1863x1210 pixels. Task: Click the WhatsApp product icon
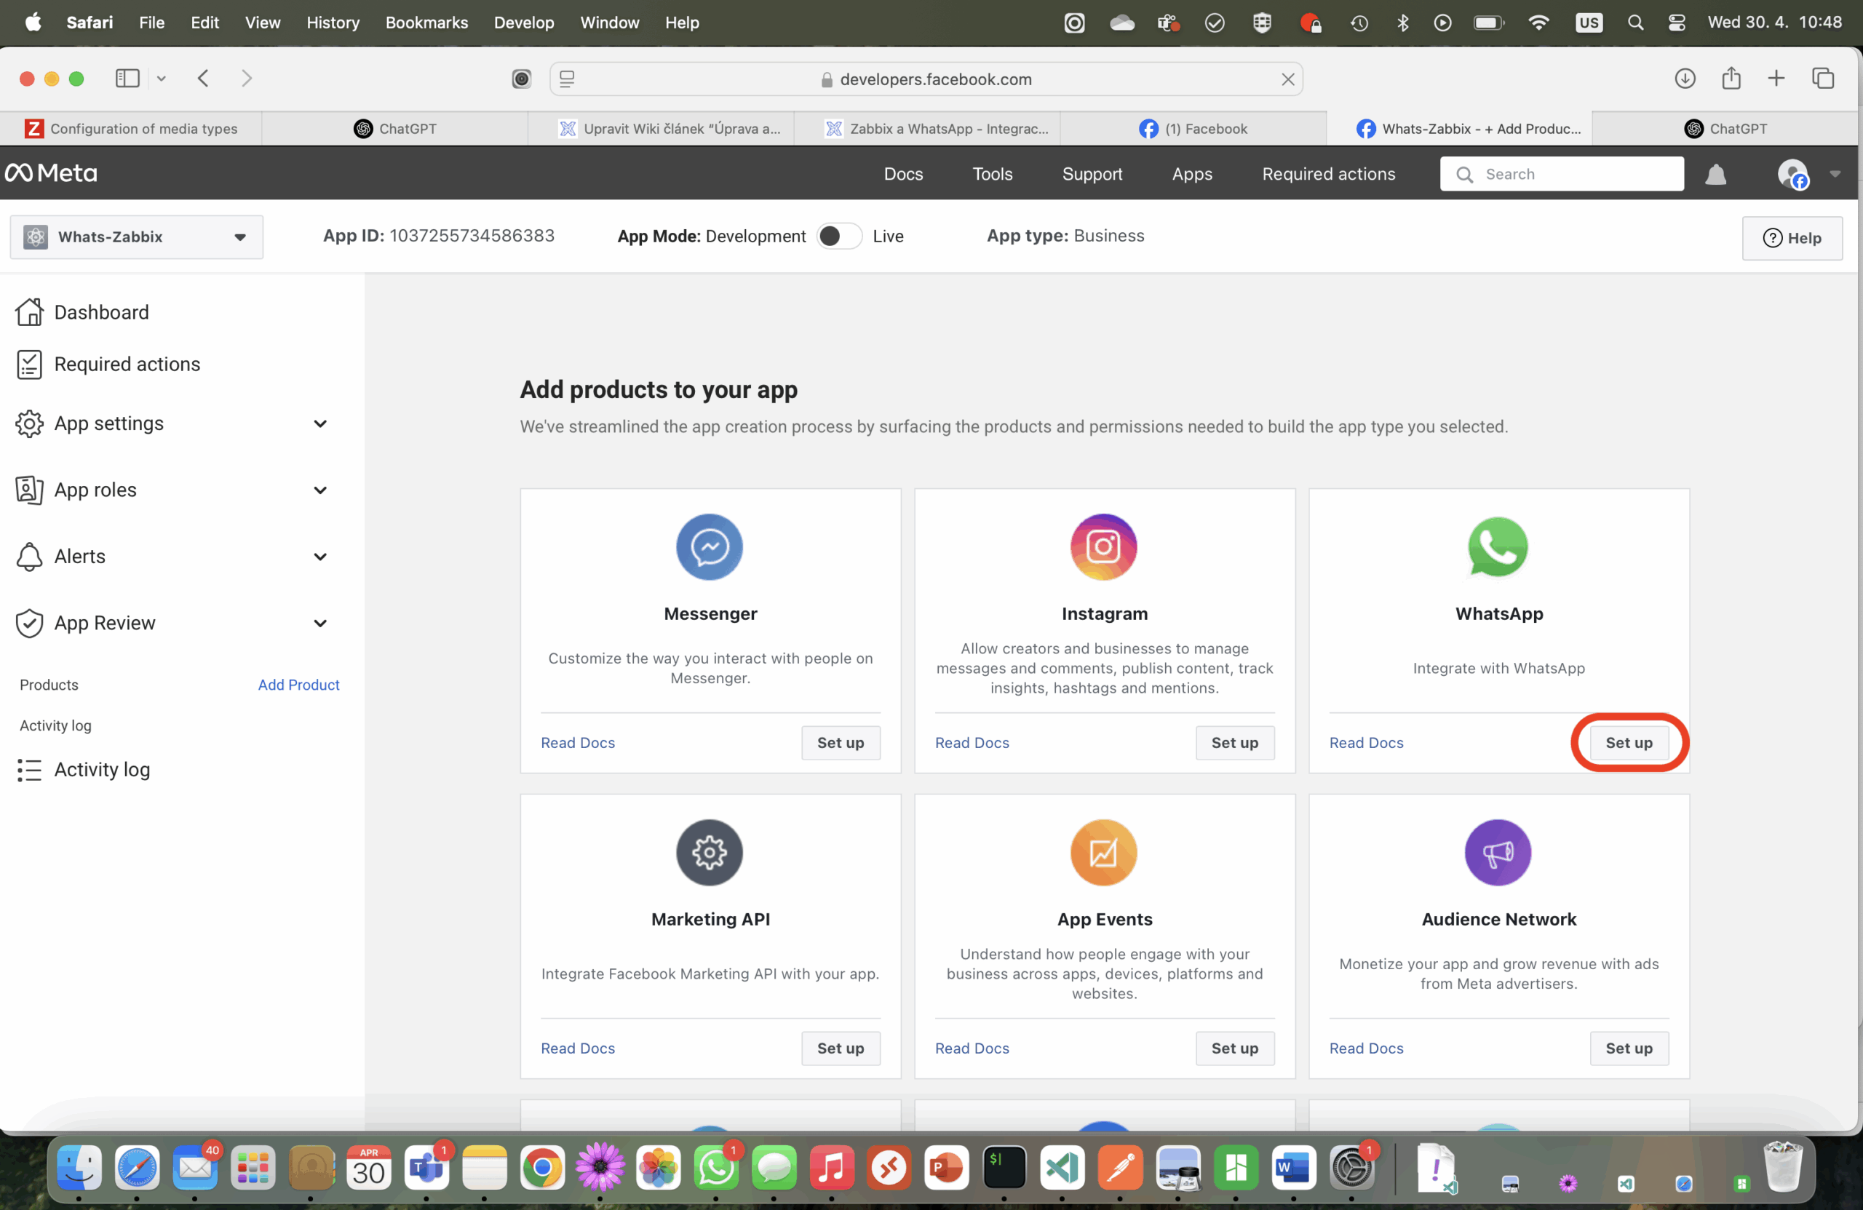pos(1498,546)
